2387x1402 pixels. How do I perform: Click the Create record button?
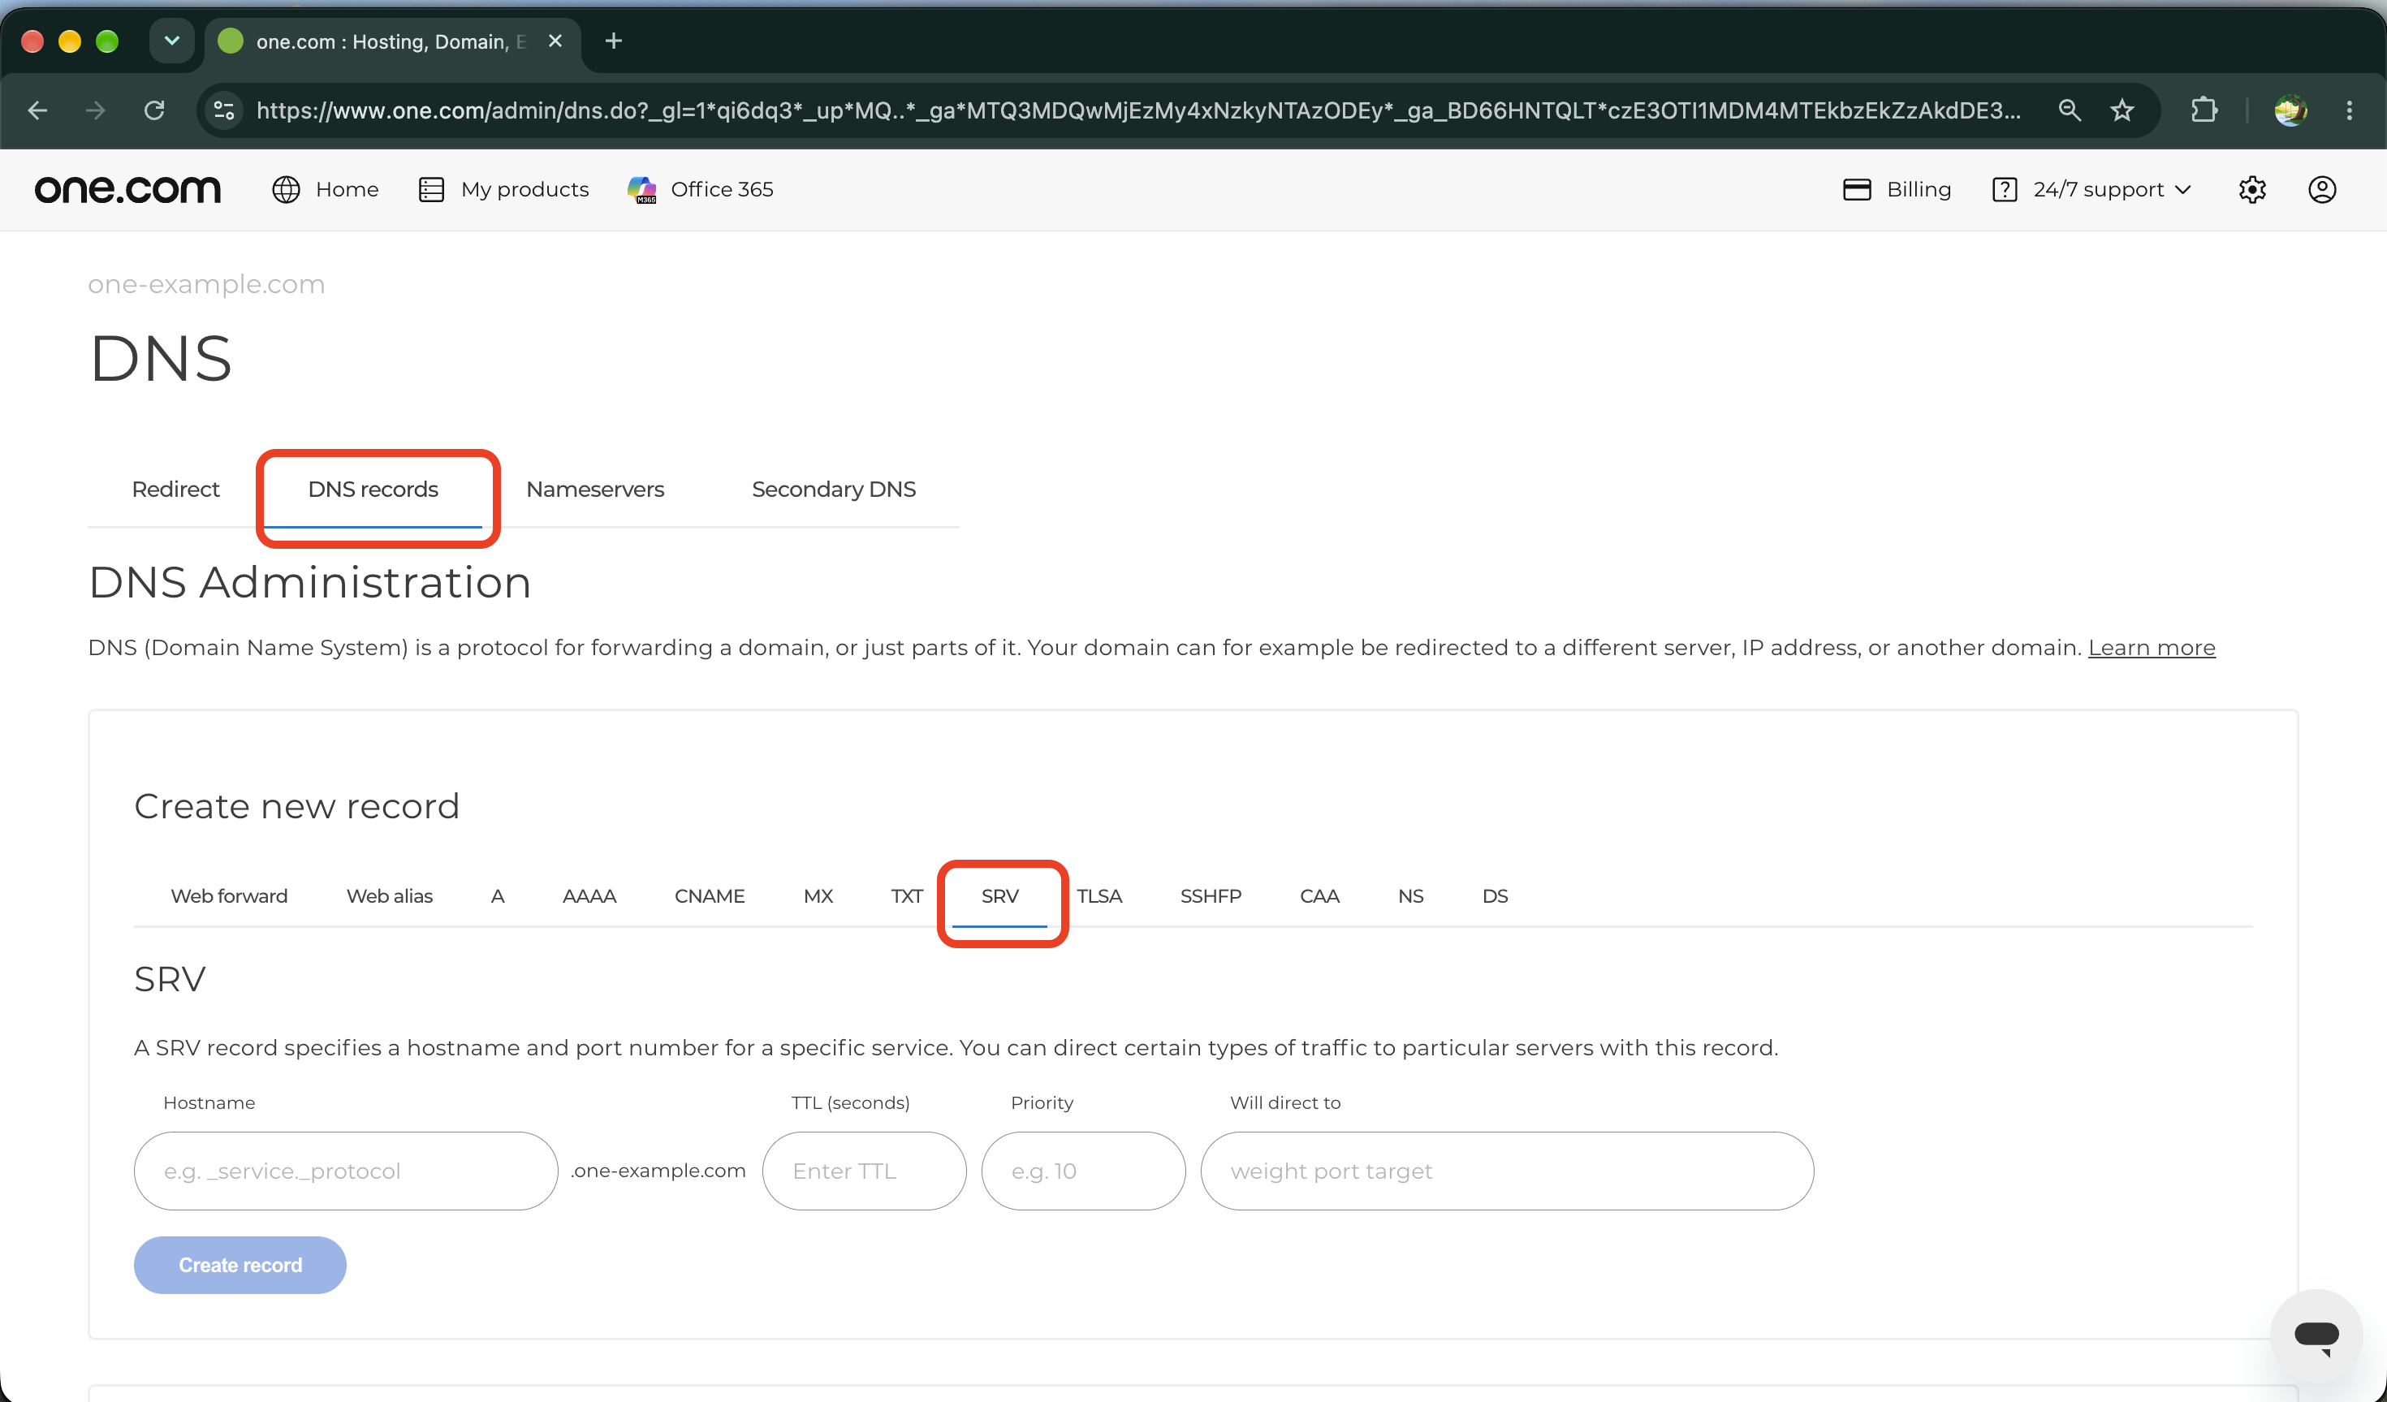(240, 1266)
